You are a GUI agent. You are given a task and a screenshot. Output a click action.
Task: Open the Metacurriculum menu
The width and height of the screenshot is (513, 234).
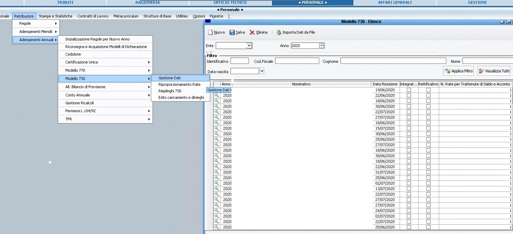point(126,16)
